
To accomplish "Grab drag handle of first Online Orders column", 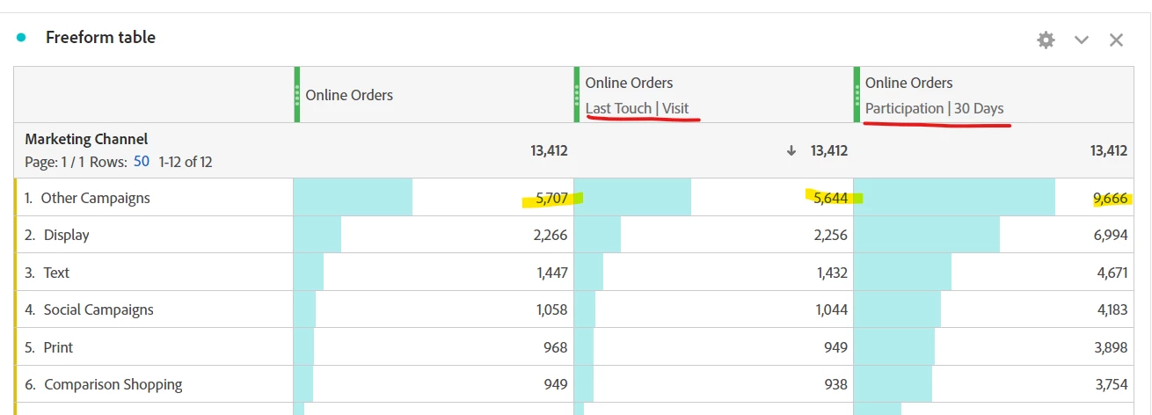I will (x=297, y=95).
